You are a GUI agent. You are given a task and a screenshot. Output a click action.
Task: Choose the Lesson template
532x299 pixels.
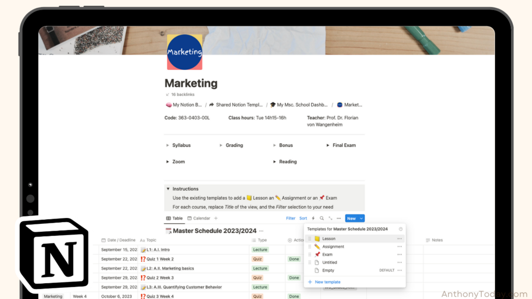coord(355,239)
